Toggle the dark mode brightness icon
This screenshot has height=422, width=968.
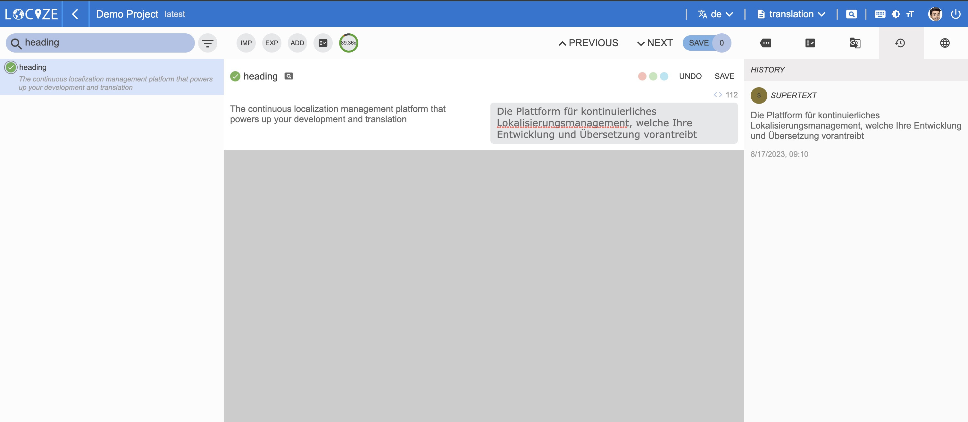tap(896, 14)
